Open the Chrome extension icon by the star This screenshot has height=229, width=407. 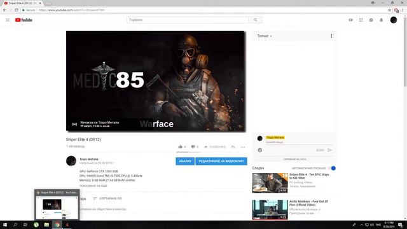(396, 10)
